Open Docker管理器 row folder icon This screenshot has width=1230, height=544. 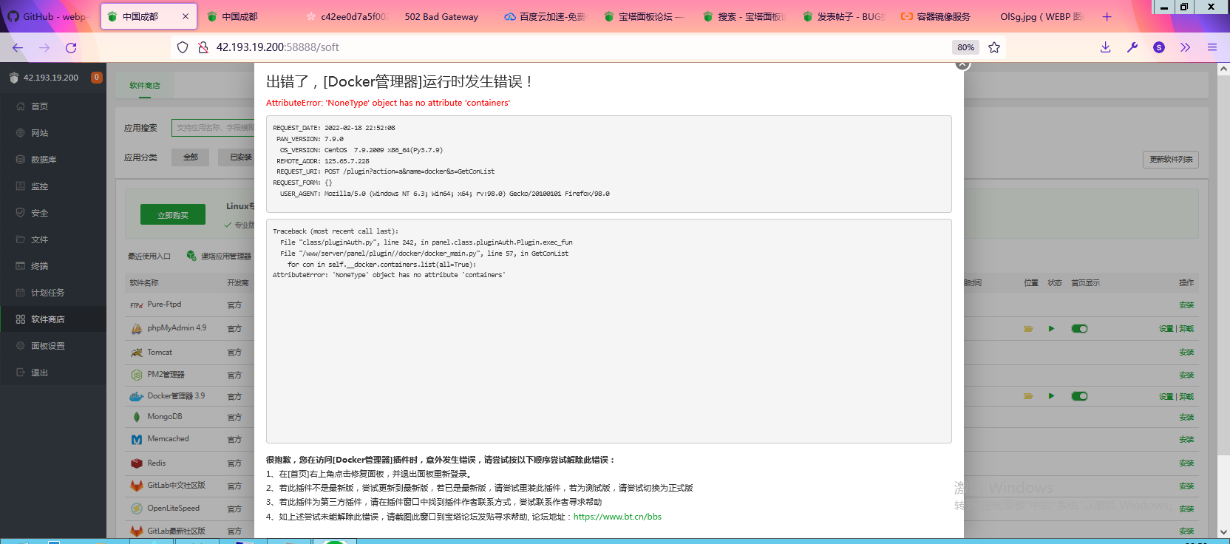1027,396
